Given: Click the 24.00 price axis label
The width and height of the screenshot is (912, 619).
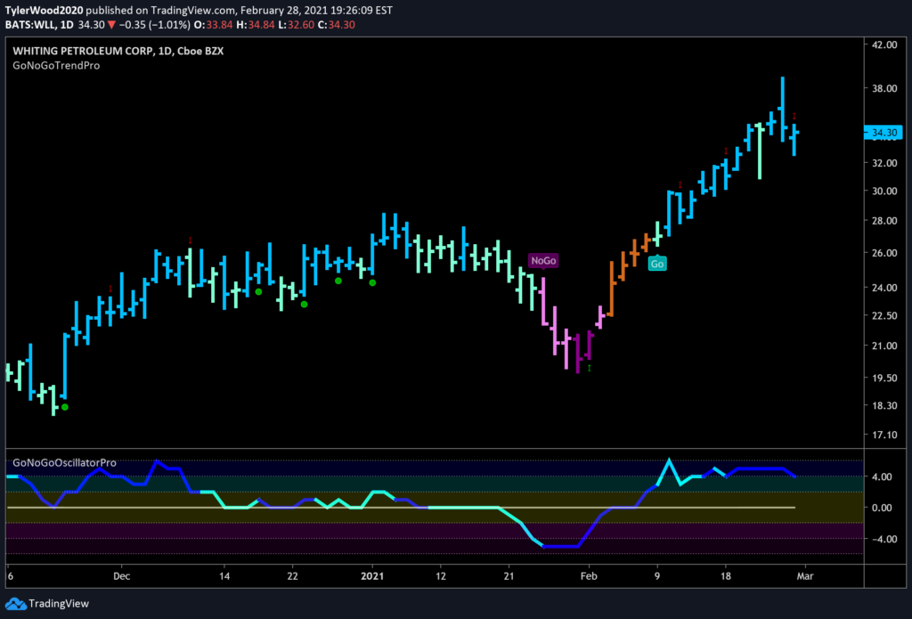Looking at the screenshot, I should click(x=884, y=288).
